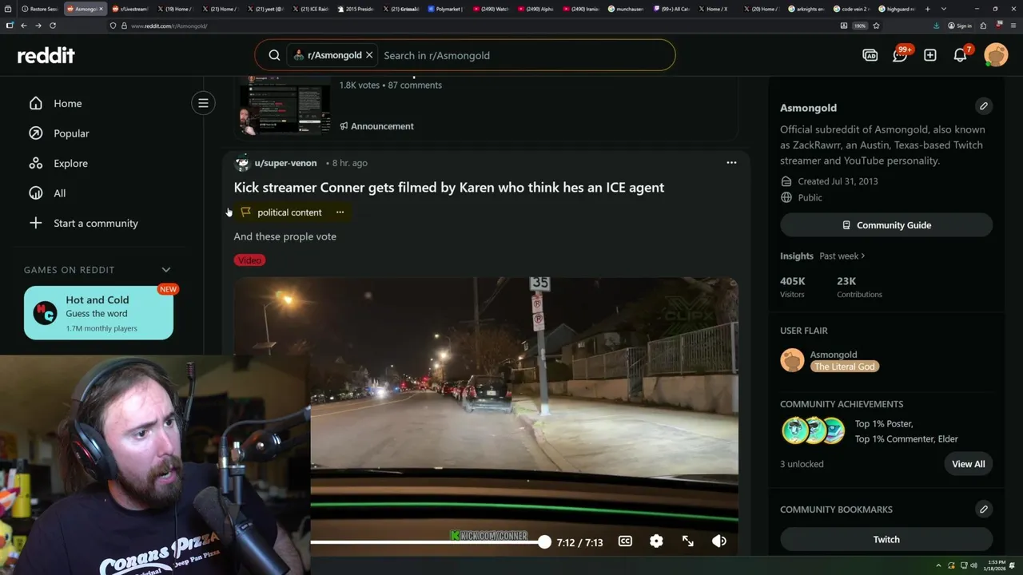Open the notifications bell
The width and height of the screenshot is (1023, 575).
pyautogui.click(x=961, y=54)
